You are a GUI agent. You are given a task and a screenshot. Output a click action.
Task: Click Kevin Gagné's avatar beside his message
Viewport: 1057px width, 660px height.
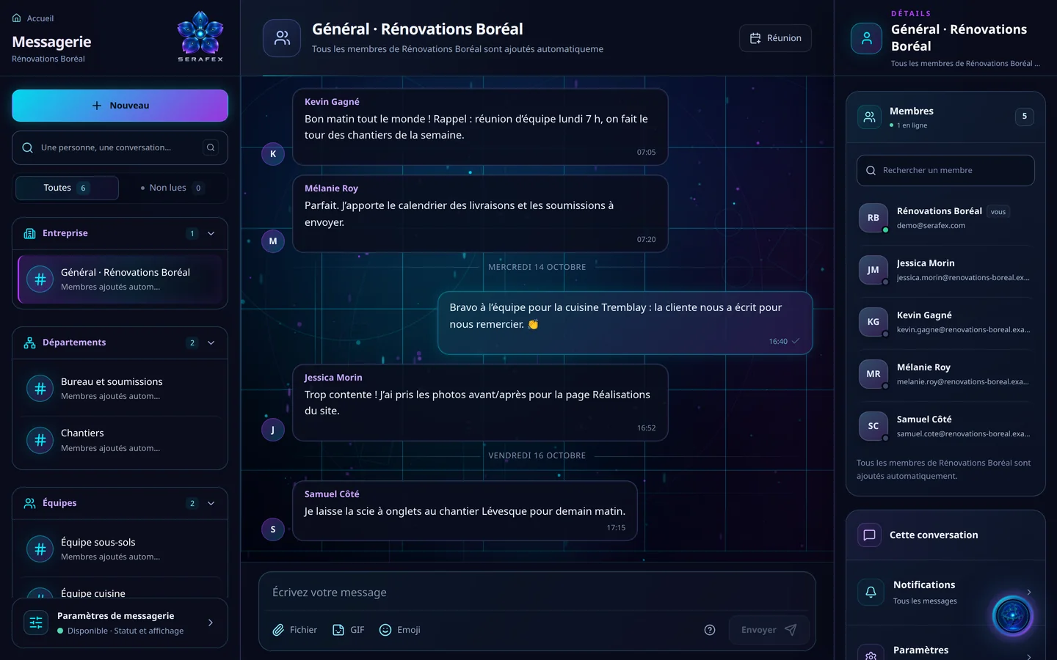(273, 154)
